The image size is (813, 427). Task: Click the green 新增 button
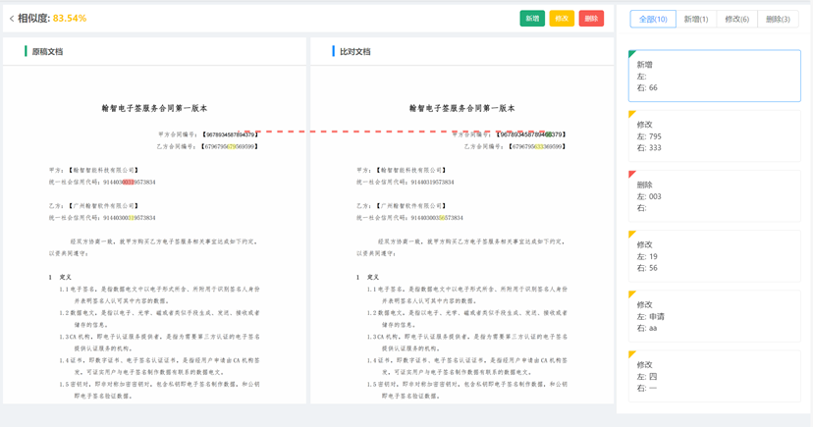(532, 19)
